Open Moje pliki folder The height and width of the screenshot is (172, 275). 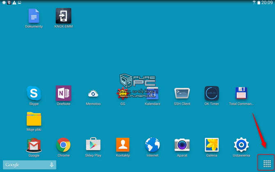pyautogui.click(x=34, y=119)
